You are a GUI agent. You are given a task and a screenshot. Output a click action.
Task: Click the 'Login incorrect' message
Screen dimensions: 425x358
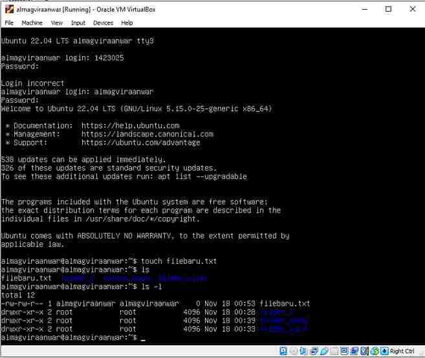coord(32,83)
